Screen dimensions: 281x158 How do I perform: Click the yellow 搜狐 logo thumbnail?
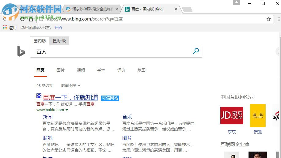(x=258, y=115)
